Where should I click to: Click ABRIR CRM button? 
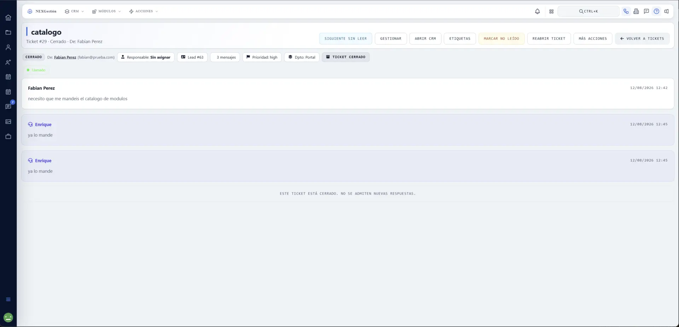point(425,38)
